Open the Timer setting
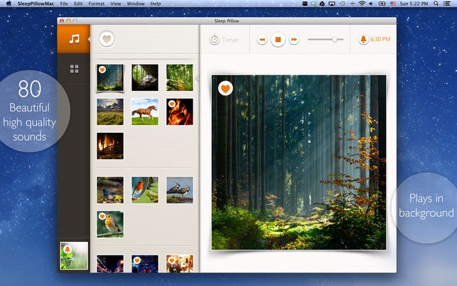 pos(224,40)
